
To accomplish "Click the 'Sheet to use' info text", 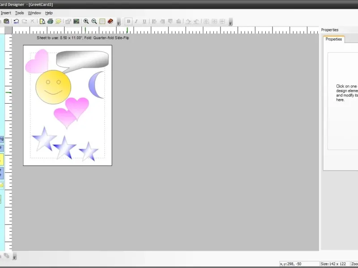I will pyautogui.click(x=83, y=38).
